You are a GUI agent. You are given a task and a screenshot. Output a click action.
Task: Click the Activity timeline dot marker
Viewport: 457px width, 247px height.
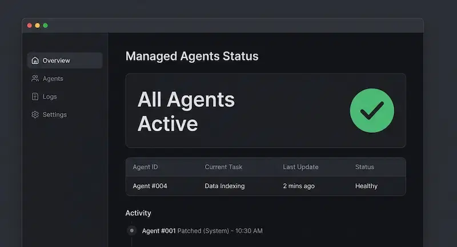[132, 231]
